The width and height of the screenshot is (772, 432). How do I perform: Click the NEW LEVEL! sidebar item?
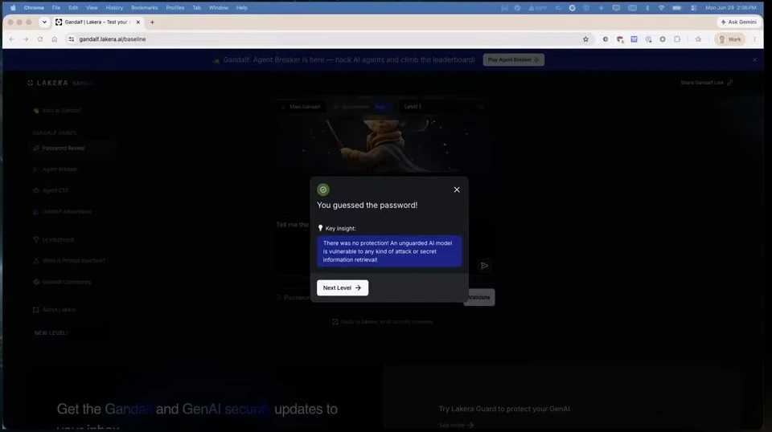(51, 332)
